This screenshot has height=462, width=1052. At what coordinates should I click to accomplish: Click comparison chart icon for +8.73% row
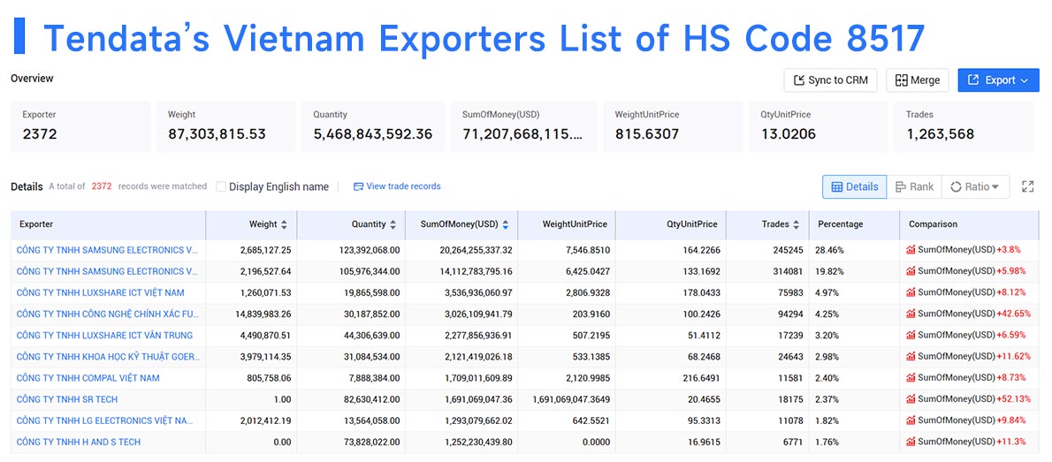click(x=911, y=378)
